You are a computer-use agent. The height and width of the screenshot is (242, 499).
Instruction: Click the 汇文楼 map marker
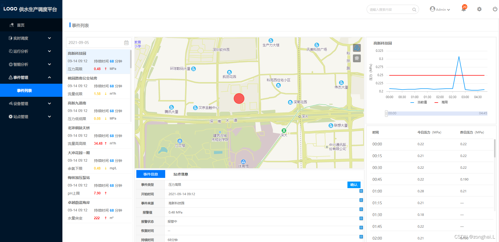180,141
